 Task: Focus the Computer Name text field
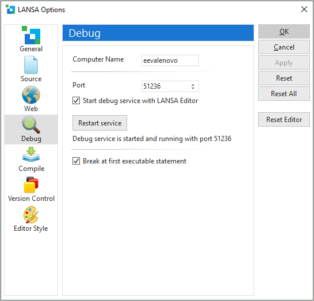pyautogui.click(x=170, y=60)
